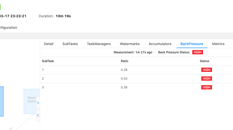Open the Accumulators tab
This screenshot has height=130, width=233.
pos(160,44)
